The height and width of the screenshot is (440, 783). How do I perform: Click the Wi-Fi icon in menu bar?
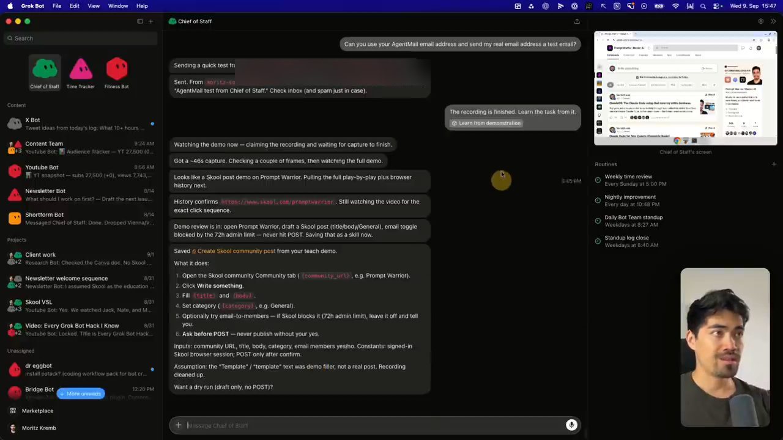[x=675, y=6]
